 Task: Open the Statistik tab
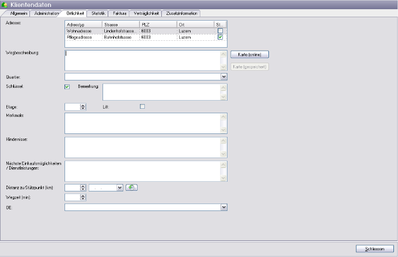tap(98, 13)
